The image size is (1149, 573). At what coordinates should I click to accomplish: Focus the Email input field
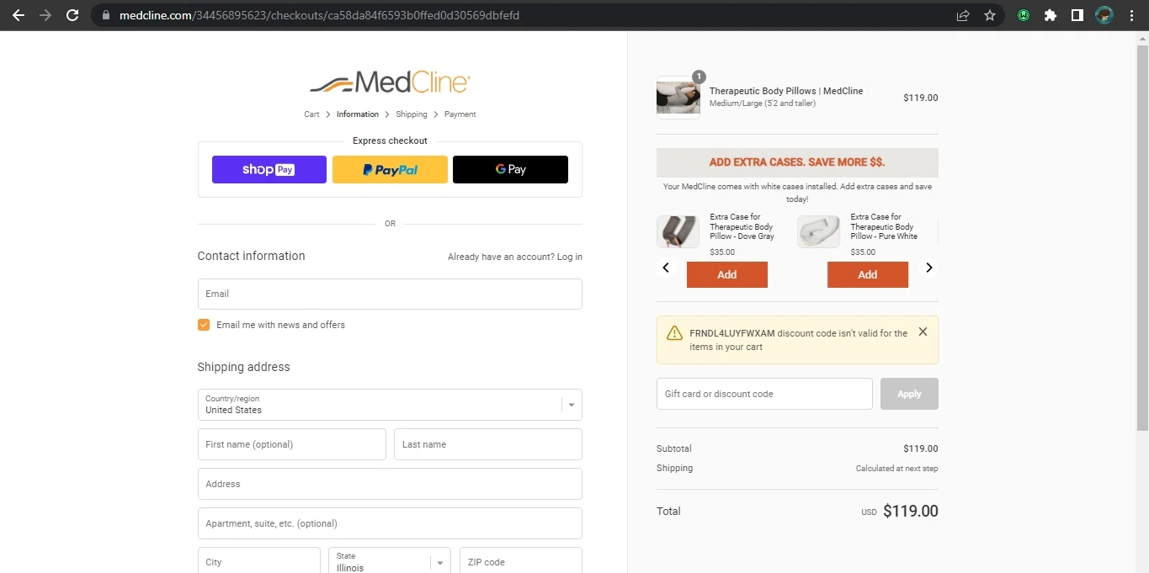tap(390, 294)
